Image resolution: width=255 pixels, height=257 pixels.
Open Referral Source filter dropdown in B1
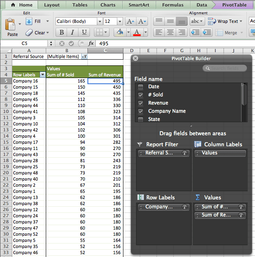[x=84, y=57]
